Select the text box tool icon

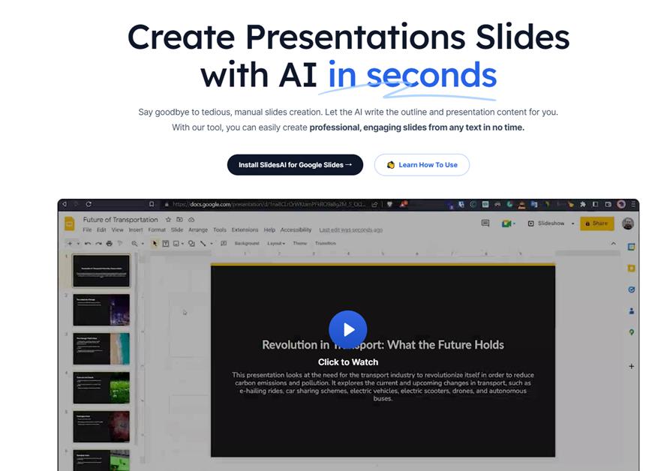(x=166, y=244)
